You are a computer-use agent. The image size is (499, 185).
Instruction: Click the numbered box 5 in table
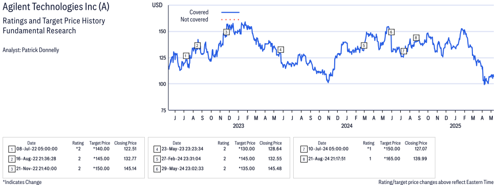click(157, 159)
